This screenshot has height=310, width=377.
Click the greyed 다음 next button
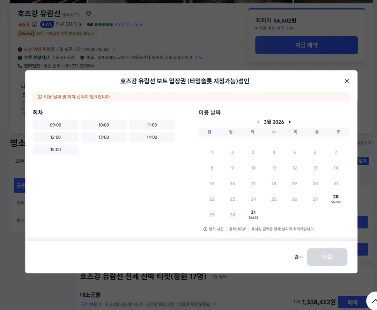click(x=327, y=257)
